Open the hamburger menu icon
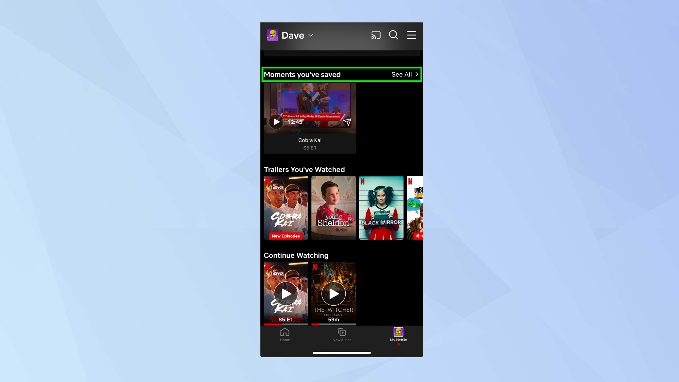The image size is (679, 382). [411, 35]
